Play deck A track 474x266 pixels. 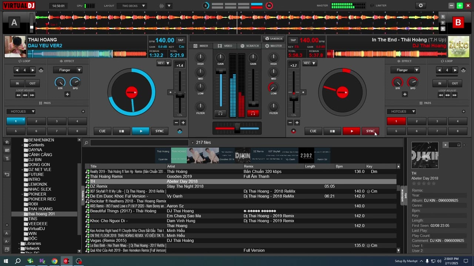[x=140, y=131]
